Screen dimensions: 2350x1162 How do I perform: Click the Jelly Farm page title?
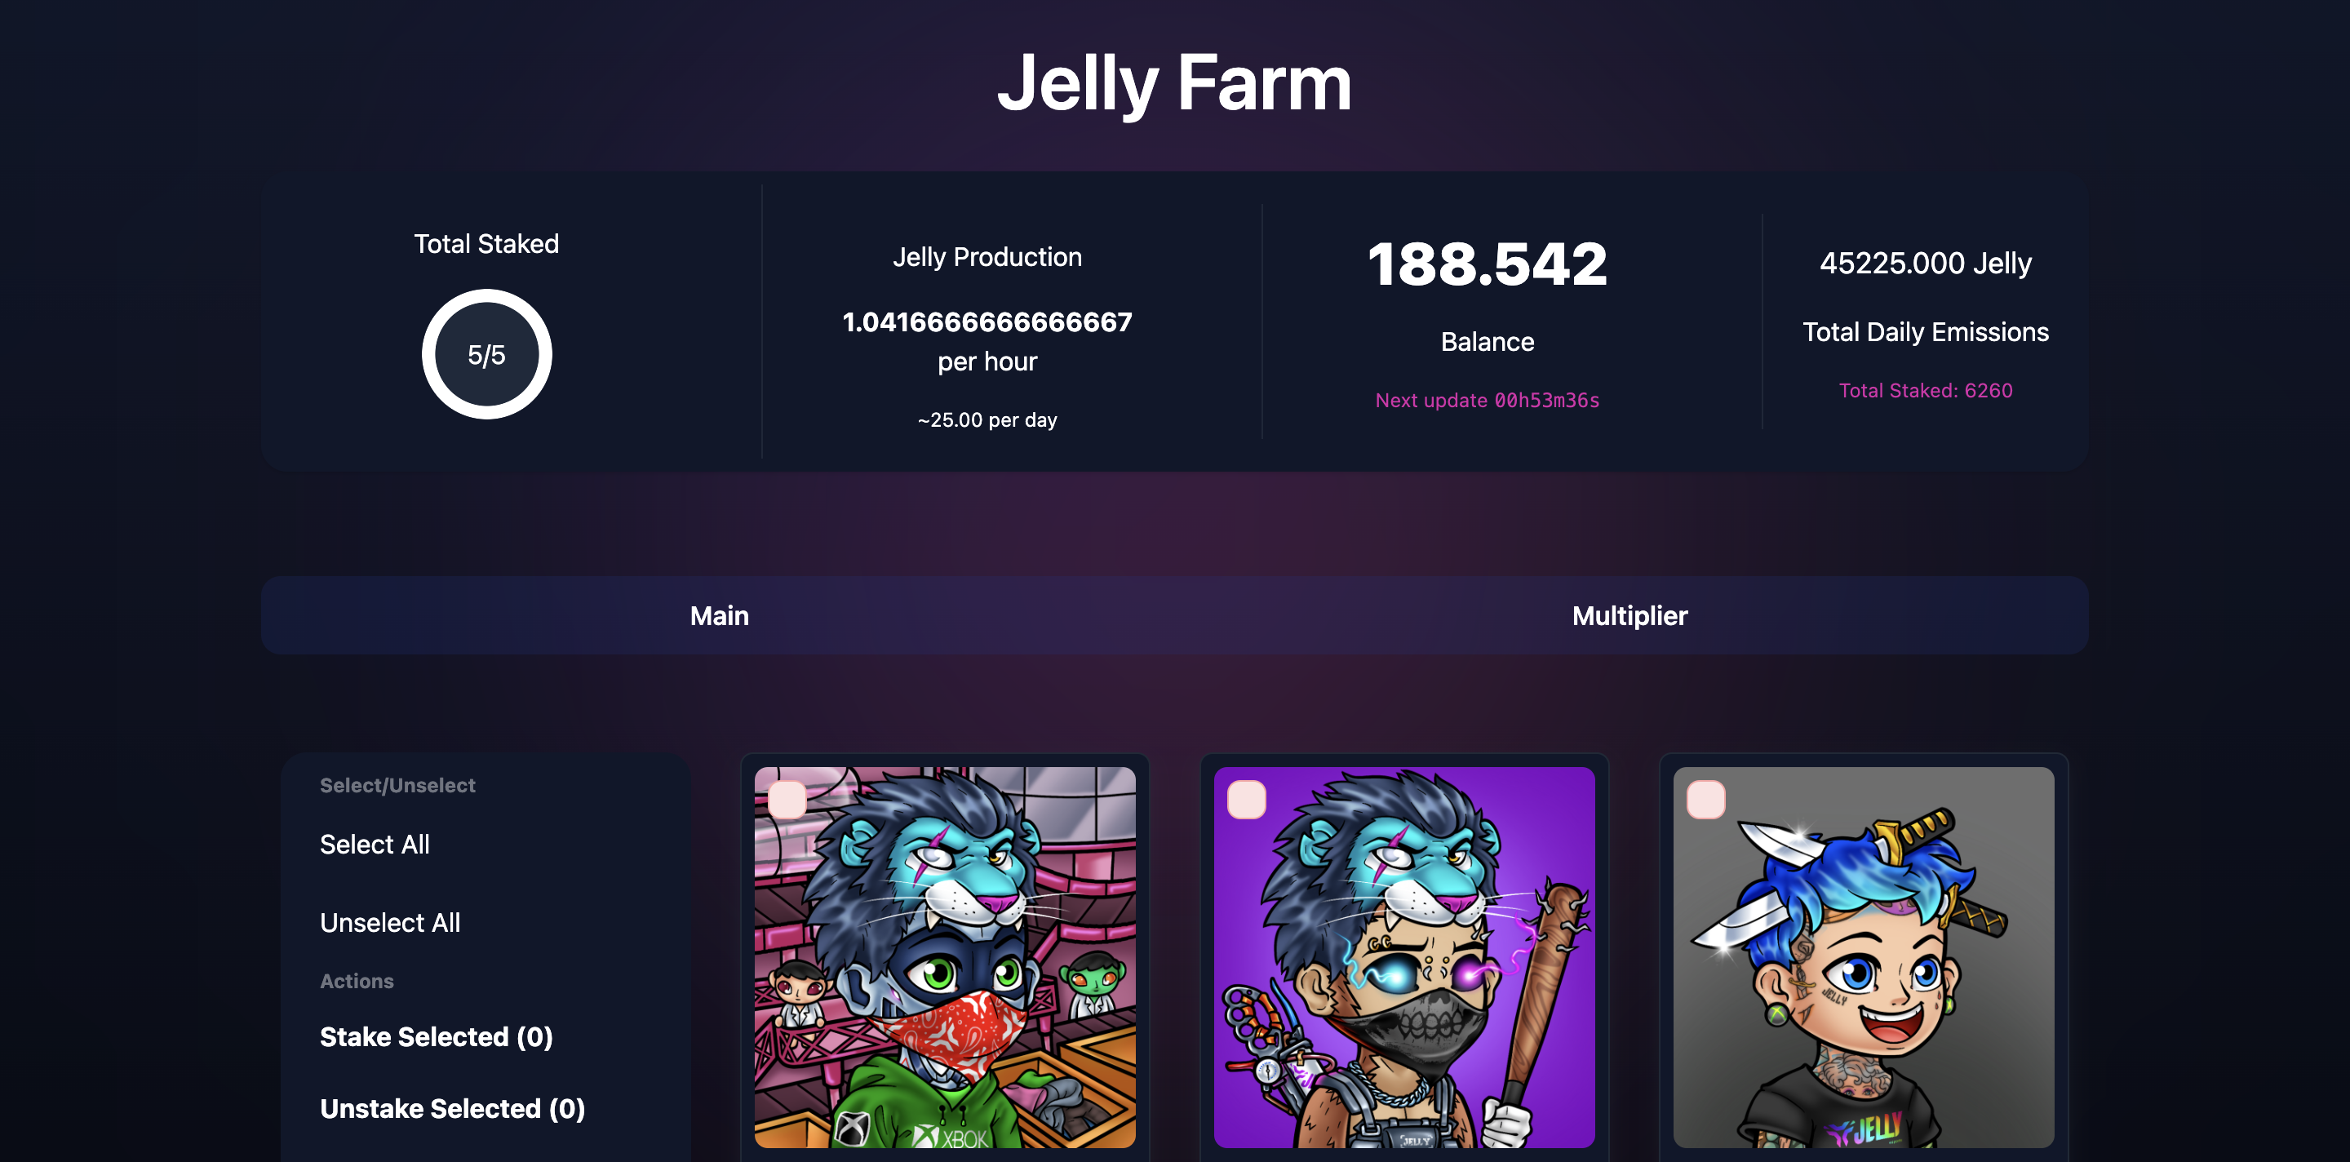coord(1174,83)
